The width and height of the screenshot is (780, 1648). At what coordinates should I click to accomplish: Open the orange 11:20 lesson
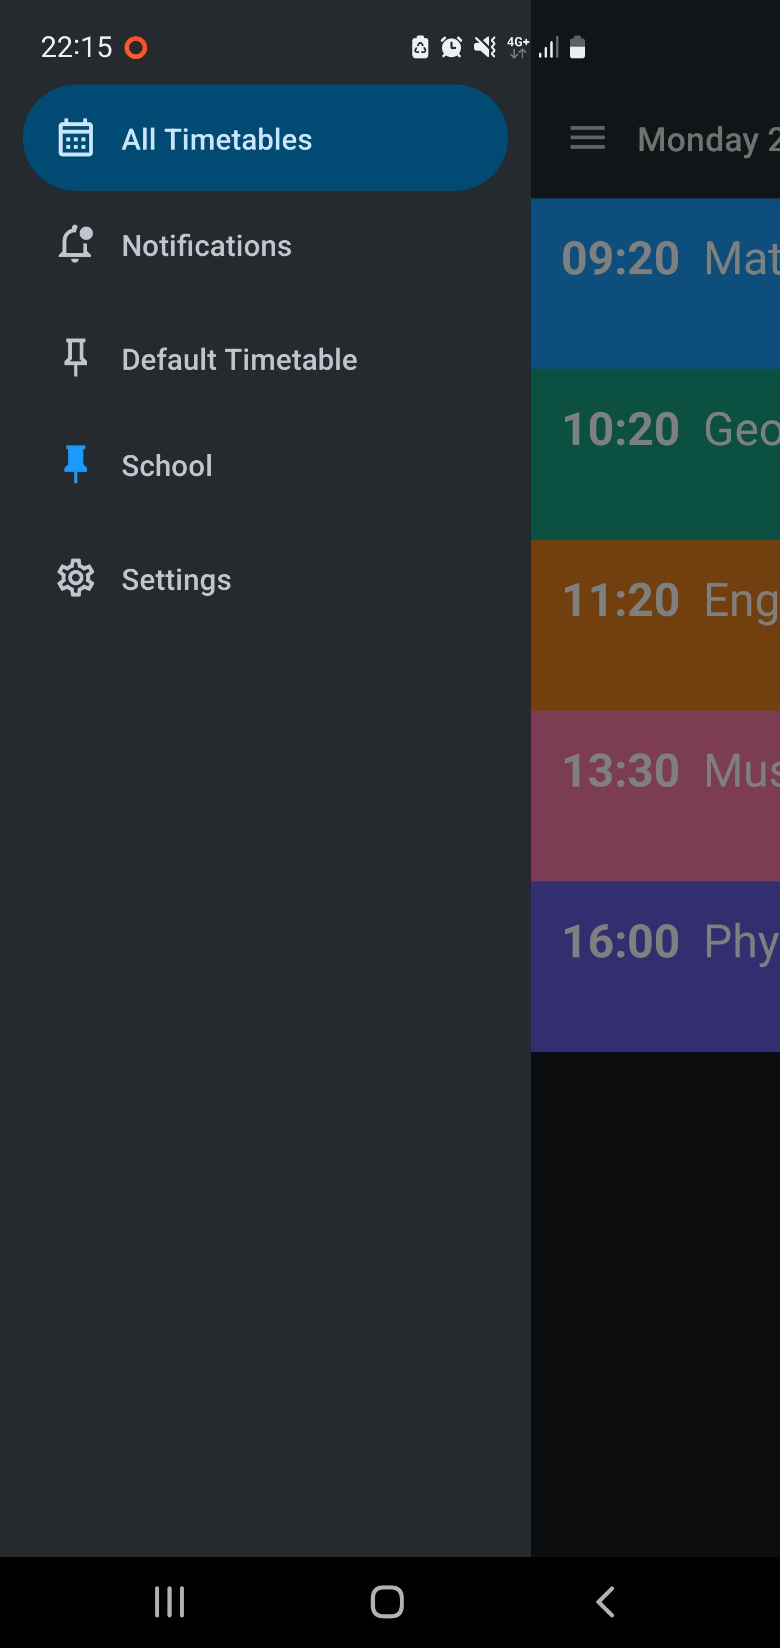655,625
